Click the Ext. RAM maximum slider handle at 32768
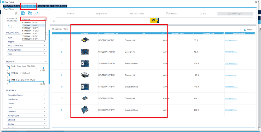This screenshot has width=261, height=132. (x=43, y=82)
